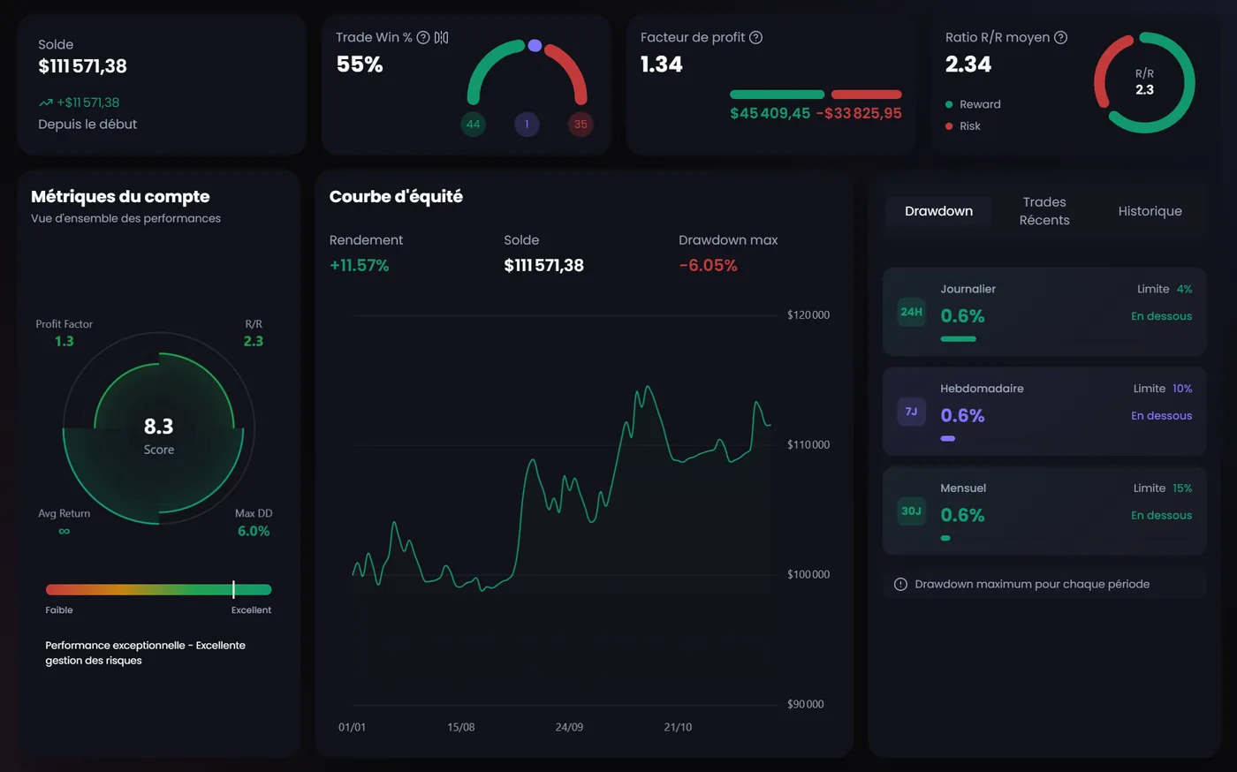Open the help tooltip for Facteur de profit
This screenshot has width=1237, height=772.
coord(755,37)
